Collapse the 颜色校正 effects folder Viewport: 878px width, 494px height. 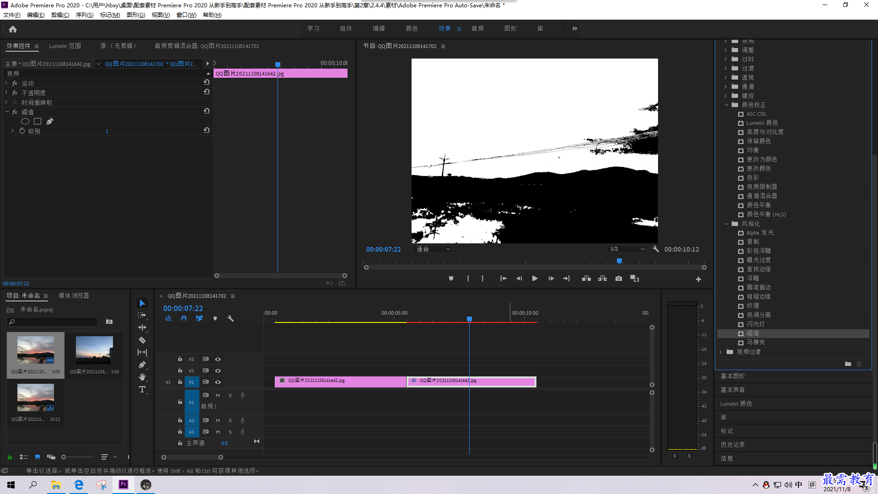[x=726, y=105]
